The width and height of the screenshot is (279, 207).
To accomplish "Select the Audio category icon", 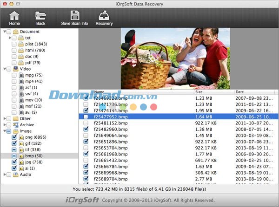I will 16,175.
